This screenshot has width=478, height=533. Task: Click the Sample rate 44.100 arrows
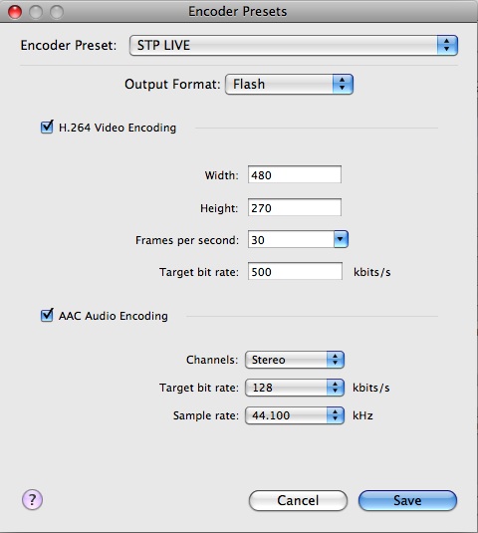336,415
